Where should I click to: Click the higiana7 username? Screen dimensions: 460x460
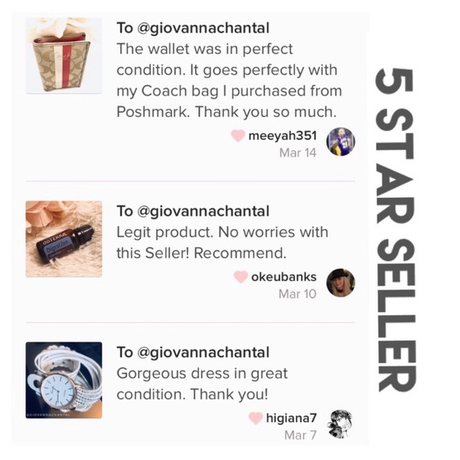click(x=291, y=418)
